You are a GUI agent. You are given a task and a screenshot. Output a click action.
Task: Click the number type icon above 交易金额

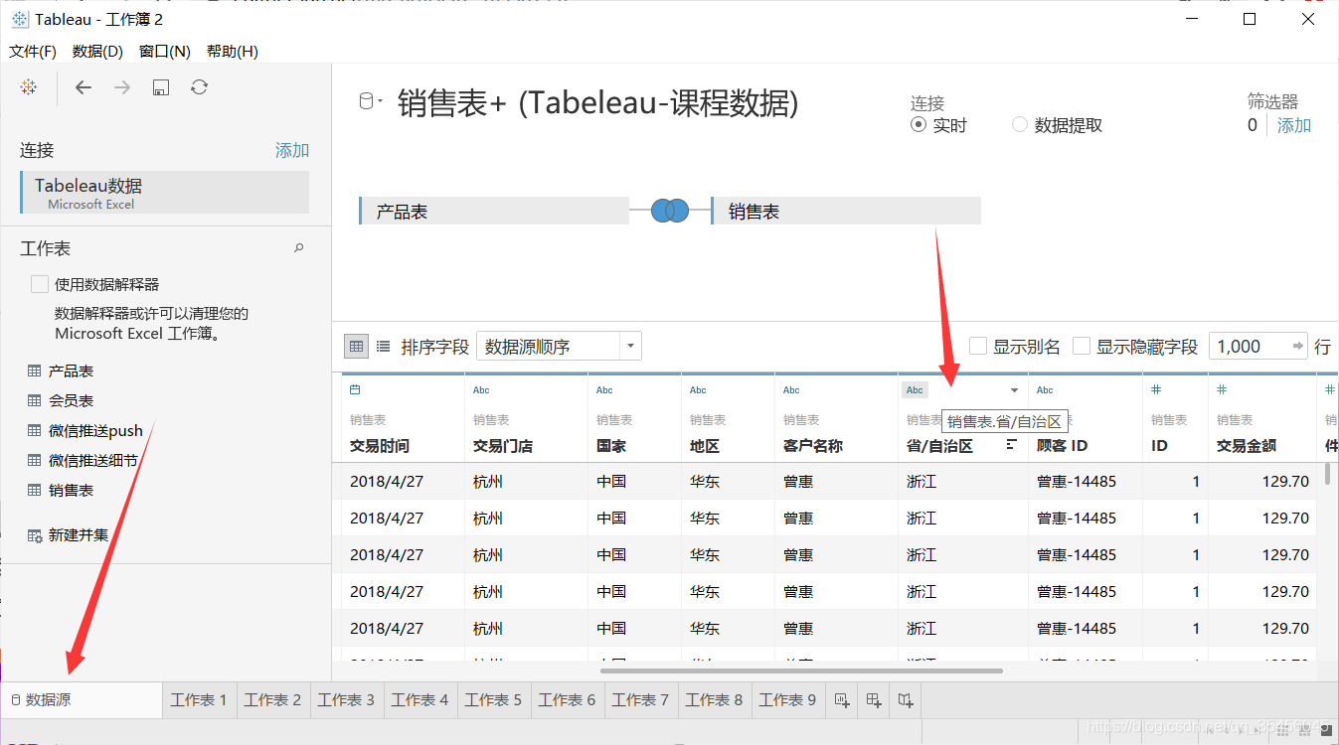tap(1222, 390)
